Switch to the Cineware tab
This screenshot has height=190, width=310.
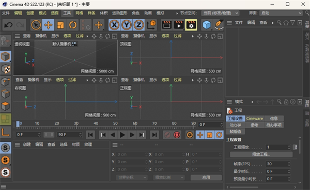pyautogui.click(x=255, y=119)
